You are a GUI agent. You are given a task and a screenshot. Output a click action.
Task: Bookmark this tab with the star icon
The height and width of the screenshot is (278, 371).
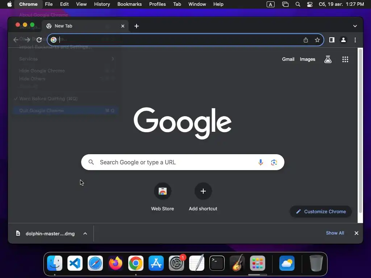pyautogui.click(x=317, y=40)
